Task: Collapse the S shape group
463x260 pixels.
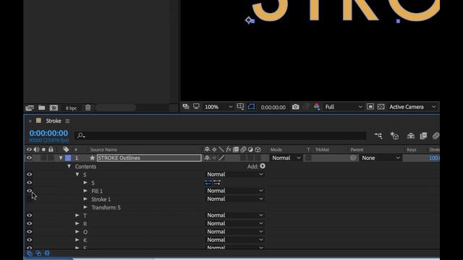Action: [x=77, y=175]
